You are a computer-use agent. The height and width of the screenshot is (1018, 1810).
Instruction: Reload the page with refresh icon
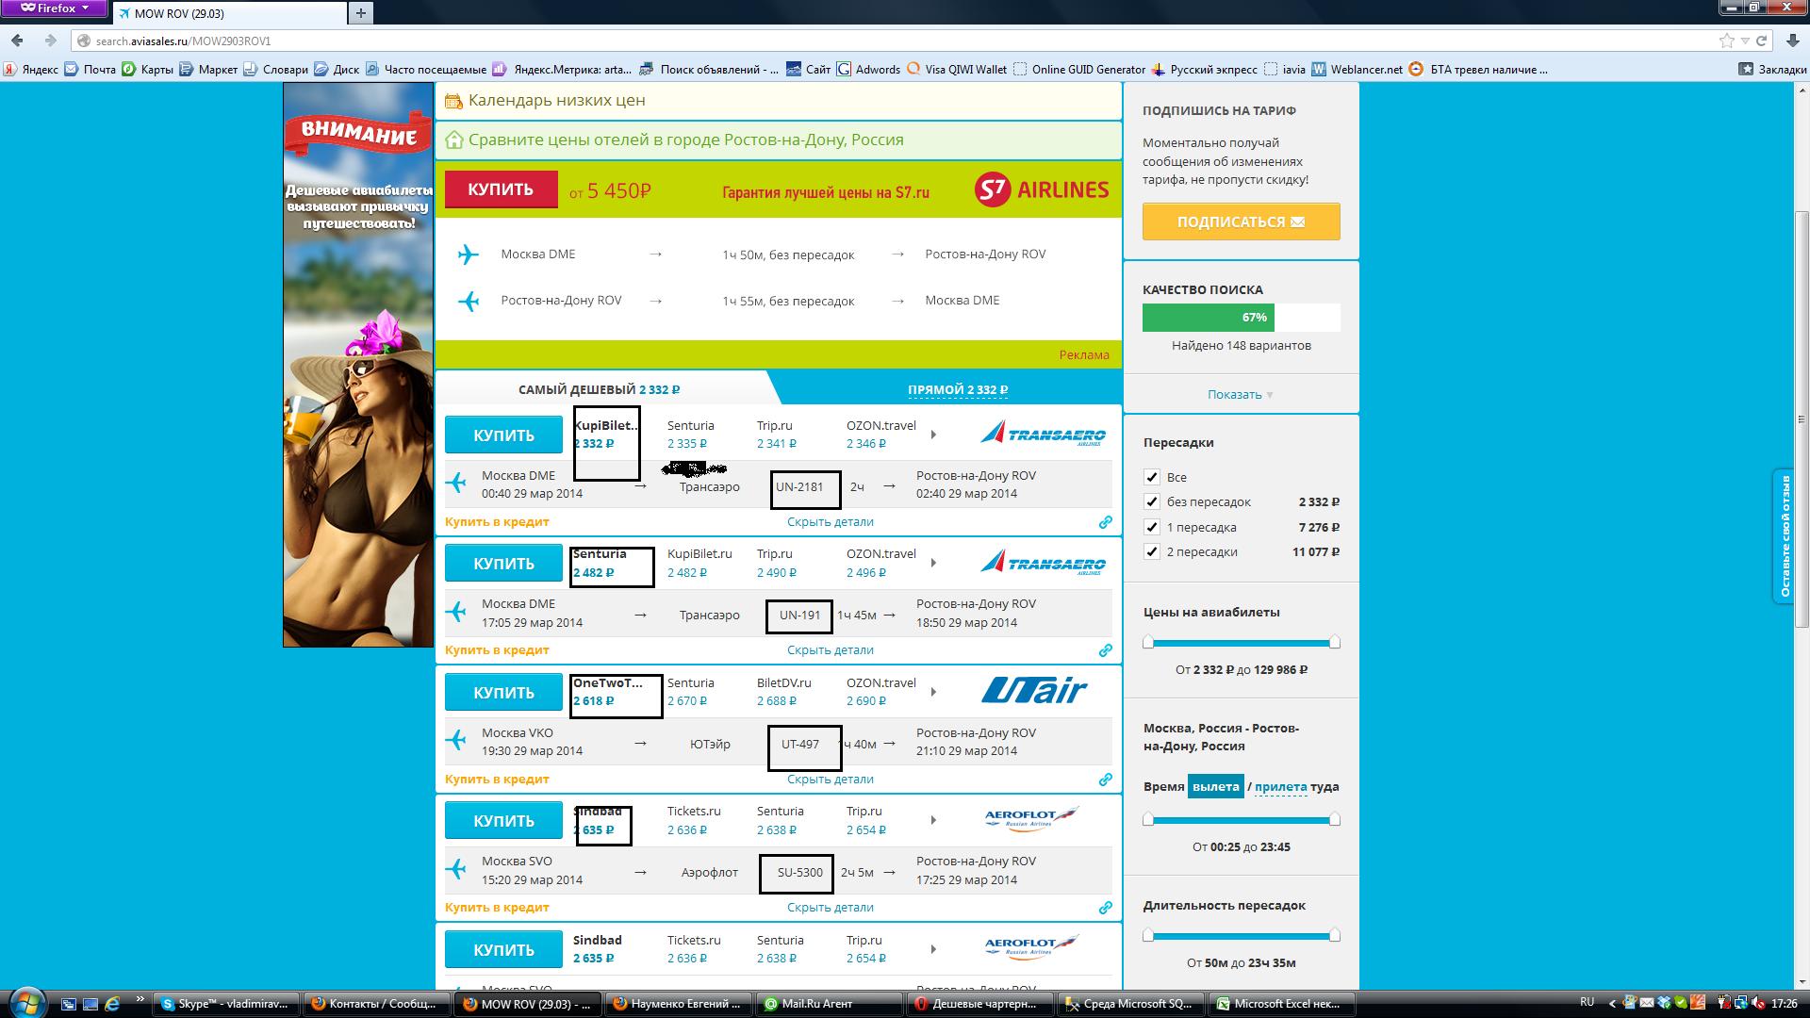click(1761, 41)
